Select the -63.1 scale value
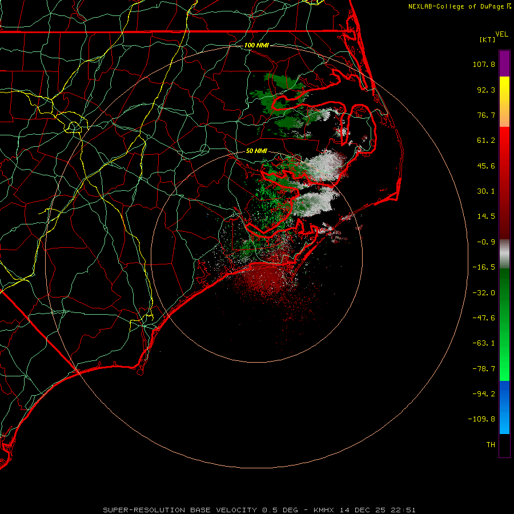 tap(484, 343)
